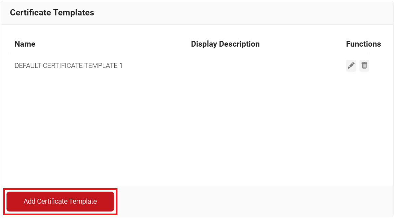
Task: Remove the template using the trash can
Action: click(x=364, y=65)
